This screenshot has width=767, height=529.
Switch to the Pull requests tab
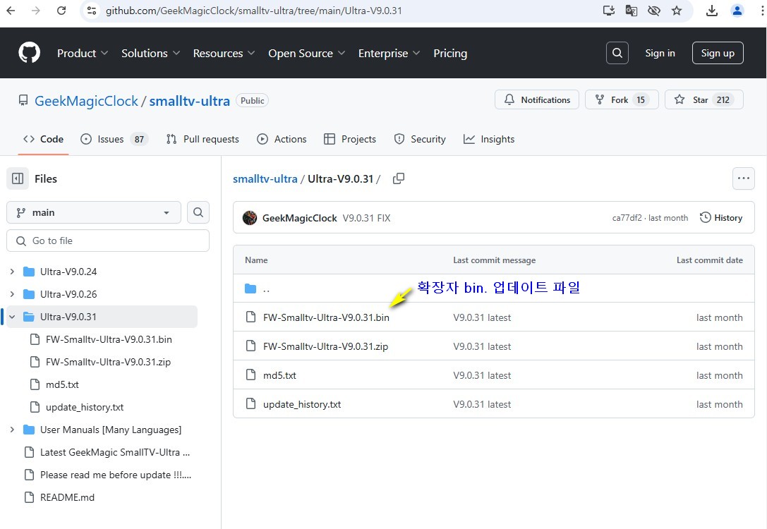pyautogui.click(x=203, y=140)
